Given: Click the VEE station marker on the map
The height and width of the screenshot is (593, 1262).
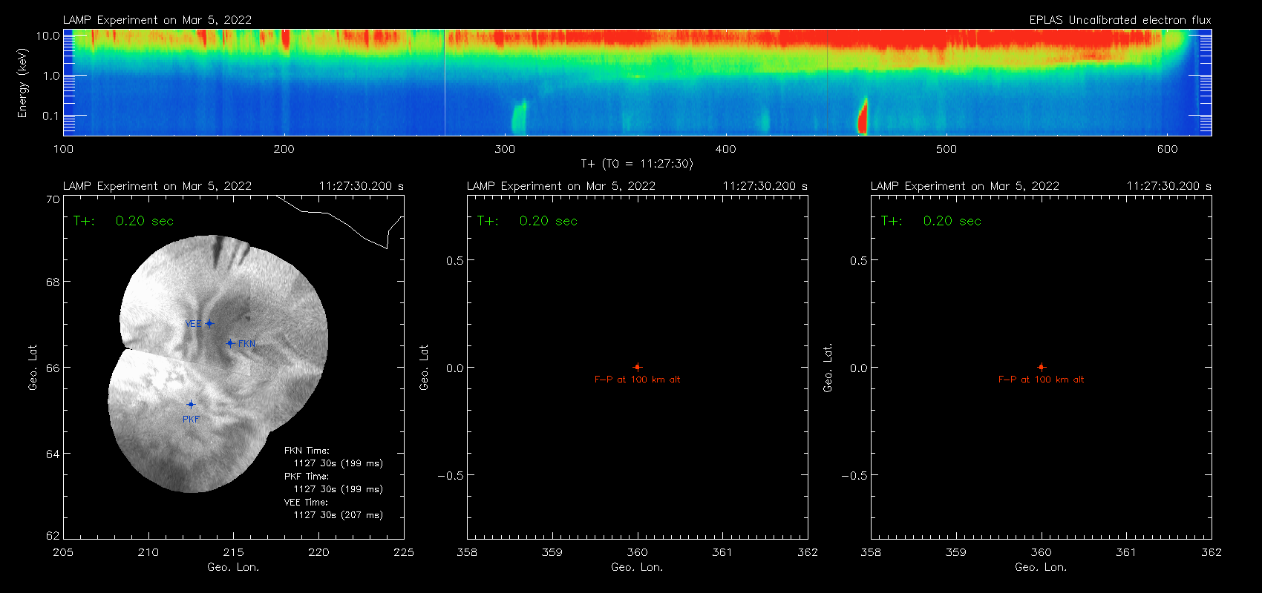Looking at the screenshot, I should [209, 323].
